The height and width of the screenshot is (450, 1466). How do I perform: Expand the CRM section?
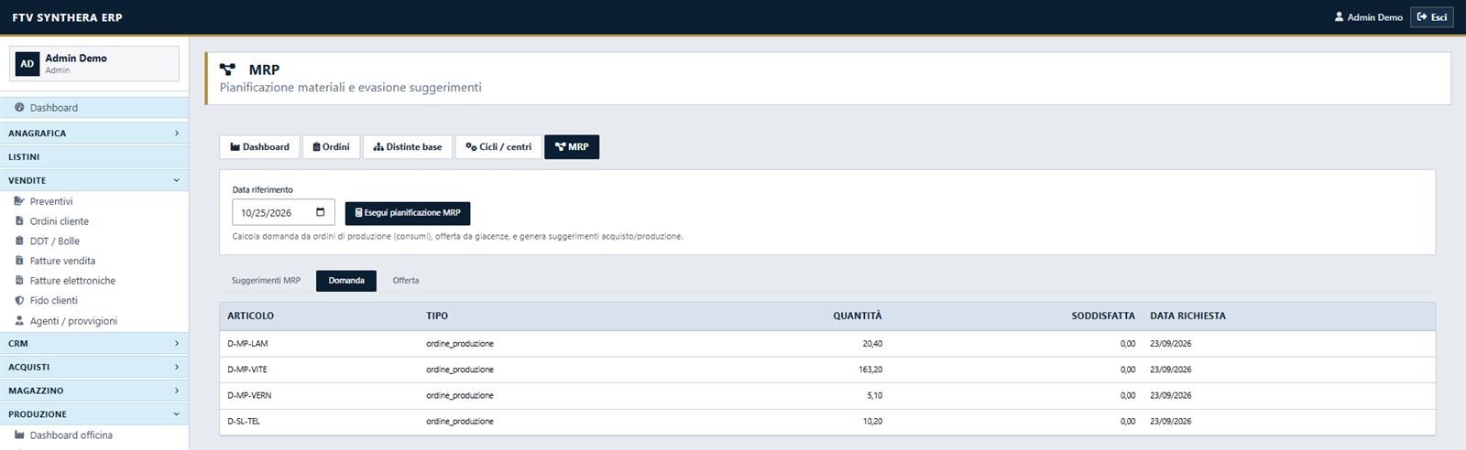(94, 344)
